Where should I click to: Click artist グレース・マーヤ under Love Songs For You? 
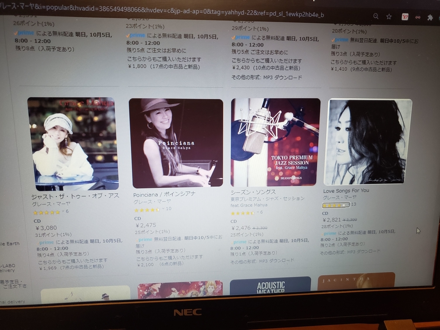click(339, 197)
